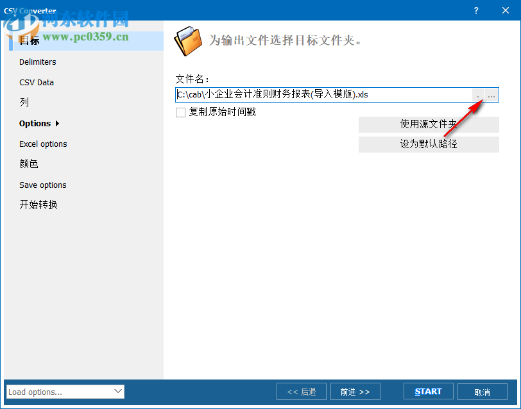Open the Load options dropdown
The image size is (521, 409).
58,391
